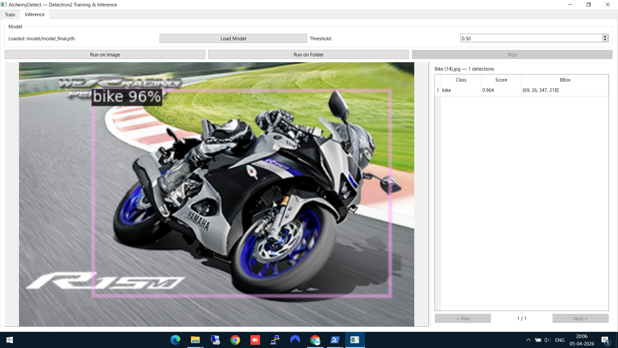Open NordVPN from the taskbar
The image size is (618, 348).
coord(295,340)
